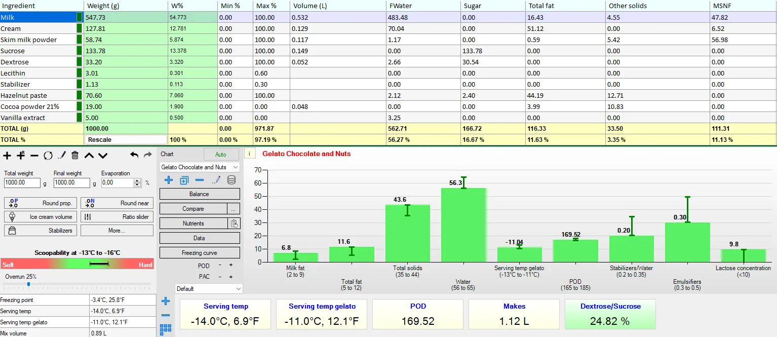Decrease POD with its minus button

coord(220,265)
